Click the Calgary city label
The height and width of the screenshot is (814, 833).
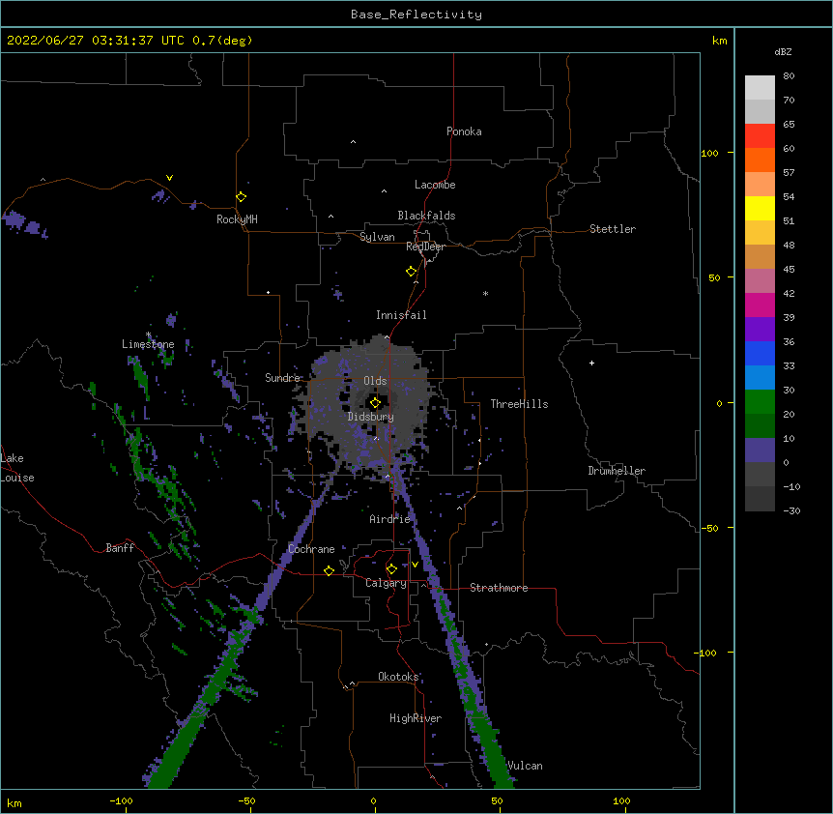pos(386,583)
